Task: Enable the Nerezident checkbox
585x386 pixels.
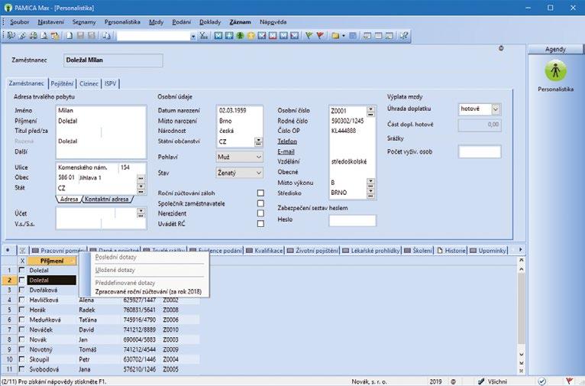Action: 260,213
